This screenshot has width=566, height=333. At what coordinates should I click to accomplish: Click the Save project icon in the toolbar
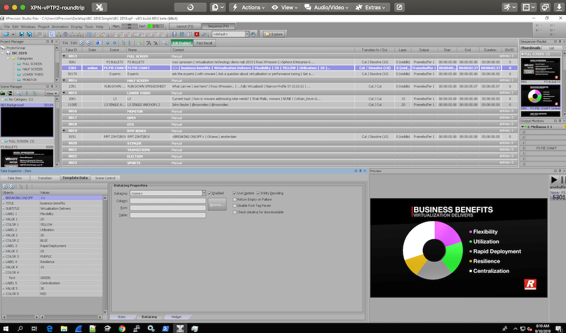click(22, 34)
